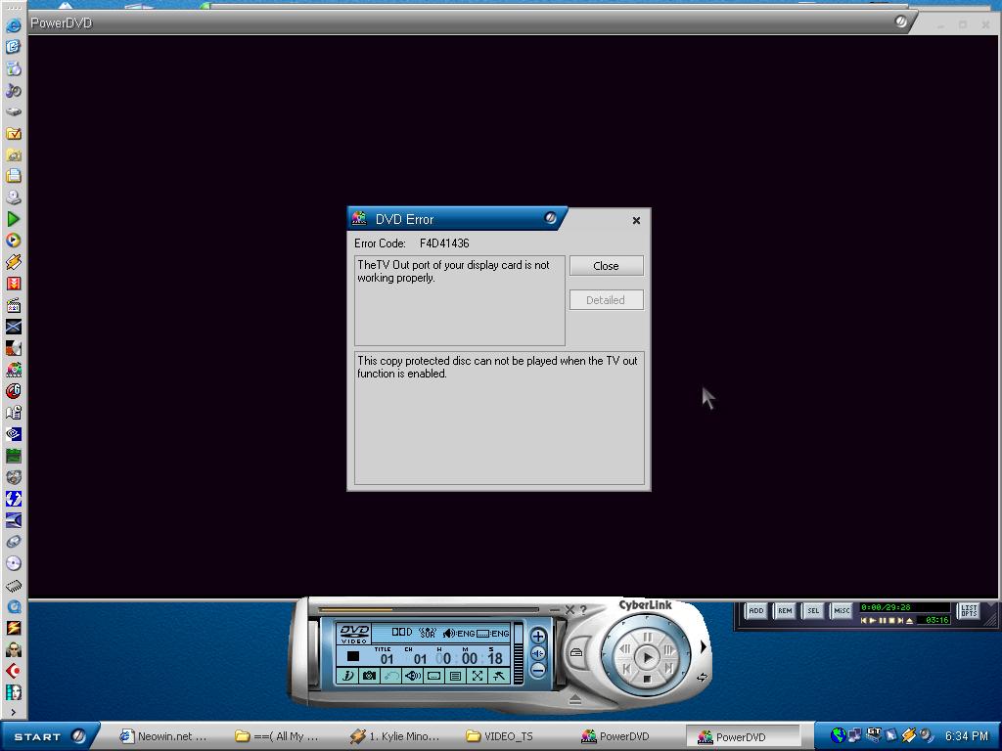Click the subtitle icon in PowerDVD panel
Image resolution: width=1002 pixels, height=751 pixels.
(433, 676)
